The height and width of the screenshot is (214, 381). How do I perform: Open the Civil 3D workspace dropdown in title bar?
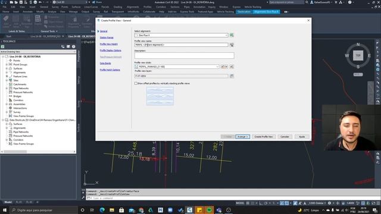click(86, 2)
